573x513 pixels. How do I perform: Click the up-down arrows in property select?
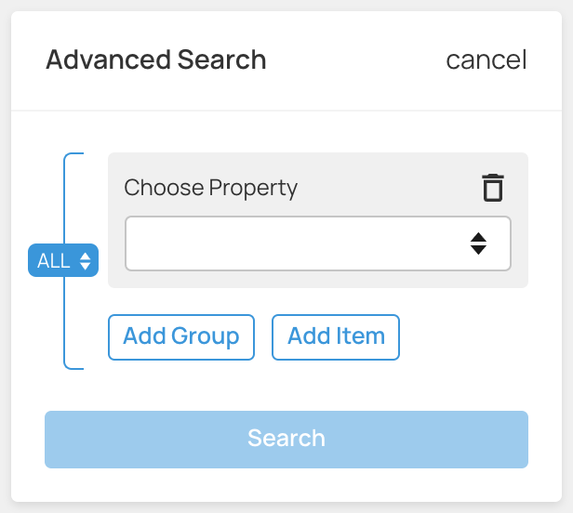pyautogui.click(x=478, y=243)
